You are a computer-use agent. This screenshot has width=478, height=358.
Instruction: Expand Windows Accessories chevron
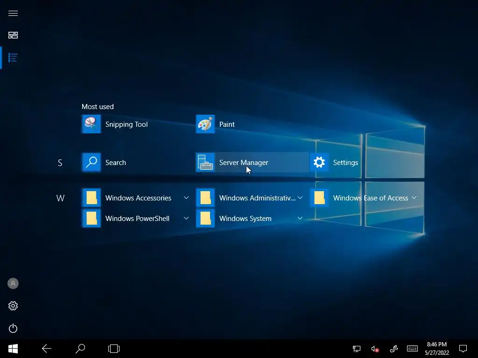[186, 198]
